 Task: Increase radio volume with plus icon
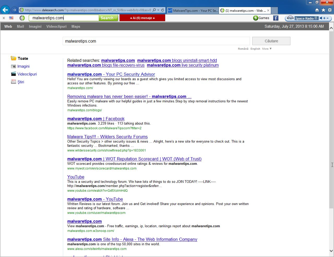[324, 18]
